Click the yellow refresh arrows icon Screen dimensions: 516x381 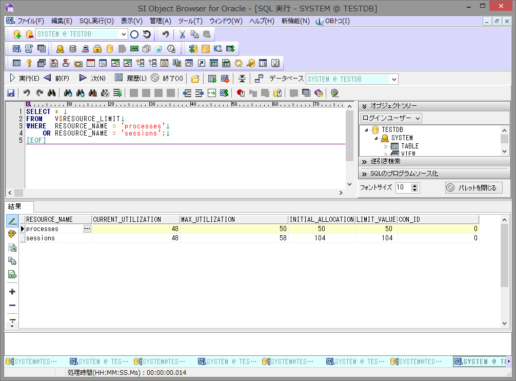pos(239,63)
